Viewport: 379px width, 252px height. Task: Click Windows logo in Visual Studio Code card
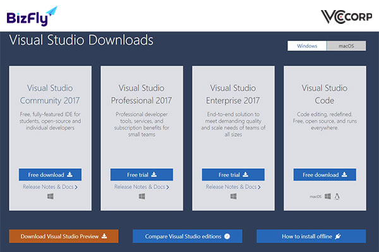click(328, 197)
